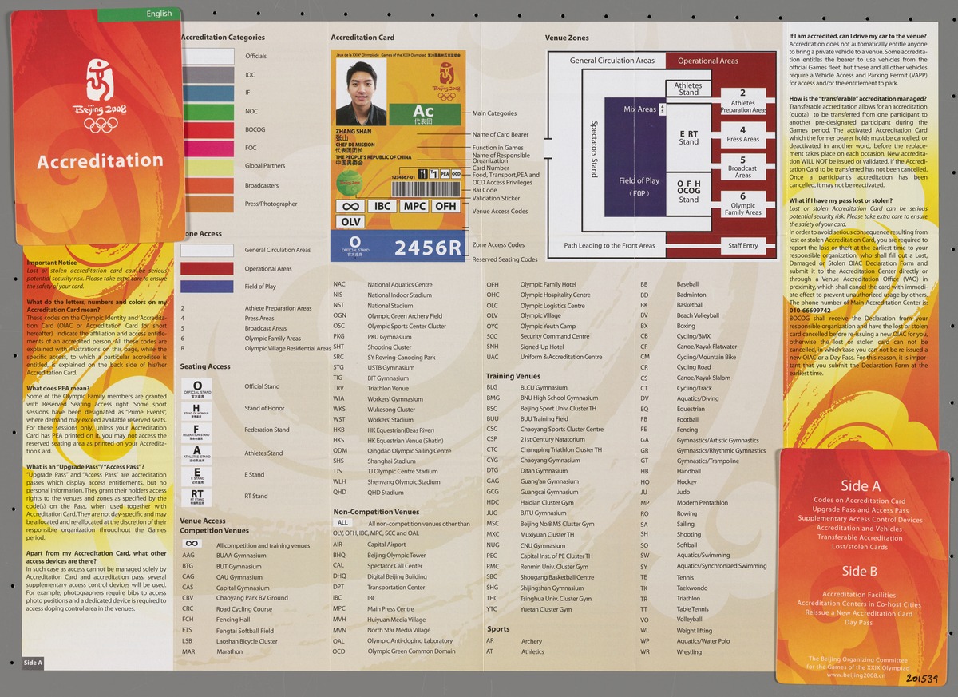Click the Marathon venue row
The height and width of the screenshot is (697, 958).
point(212,652)
